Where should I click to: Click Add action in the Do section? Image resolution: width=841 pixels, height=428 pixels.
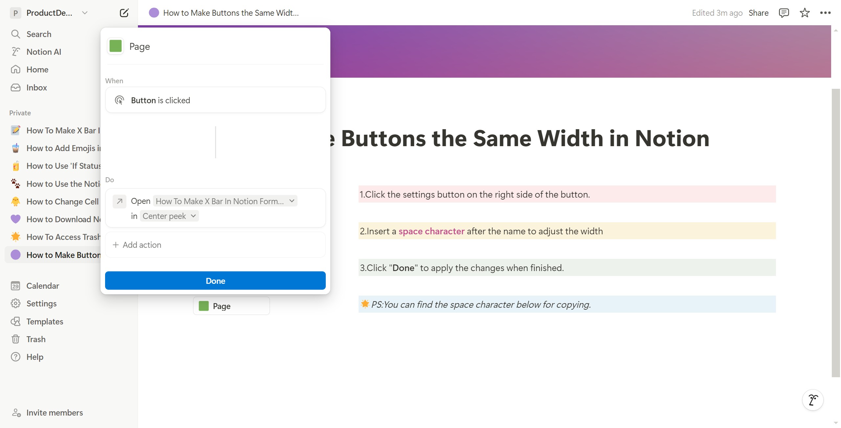pyautogui.click(x=215, y=245)
